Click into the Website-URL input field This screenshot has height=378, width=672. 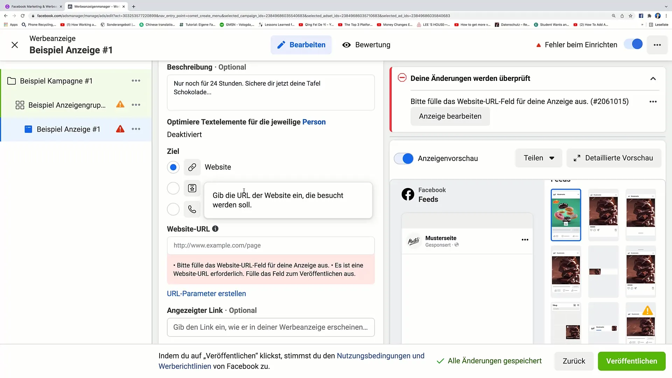point(271,246)
